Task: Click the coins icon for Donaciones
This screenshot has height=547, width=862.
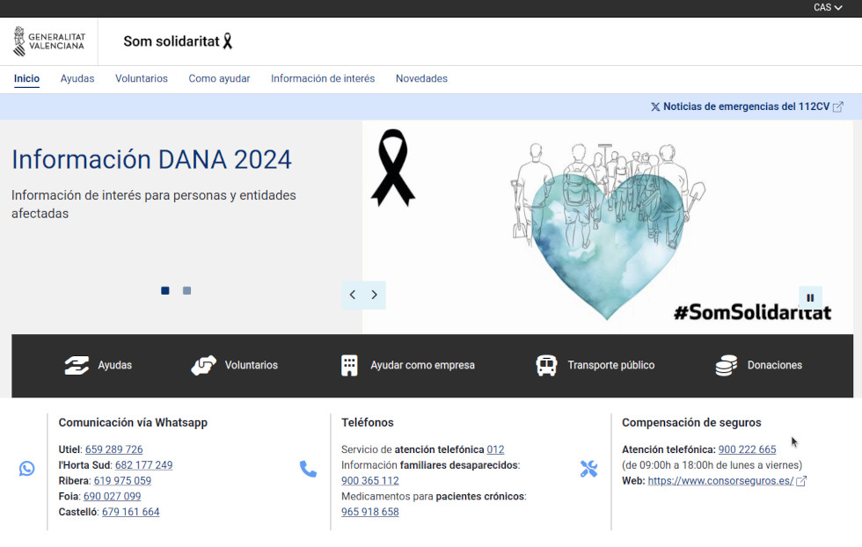Action: pyautogui.click(x=726, y=365)
